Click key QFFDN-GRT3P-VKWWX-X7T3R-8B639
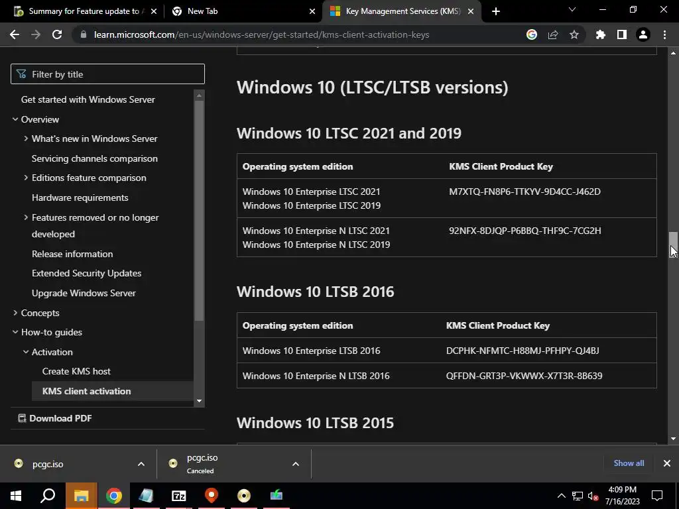 pos(524,376)
